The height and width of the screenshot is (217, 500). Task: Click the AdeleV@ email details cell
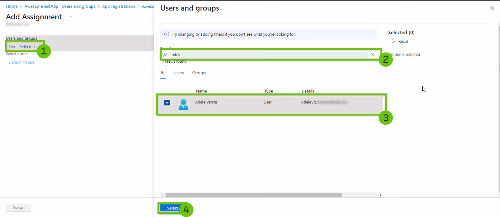coord(324,102)
